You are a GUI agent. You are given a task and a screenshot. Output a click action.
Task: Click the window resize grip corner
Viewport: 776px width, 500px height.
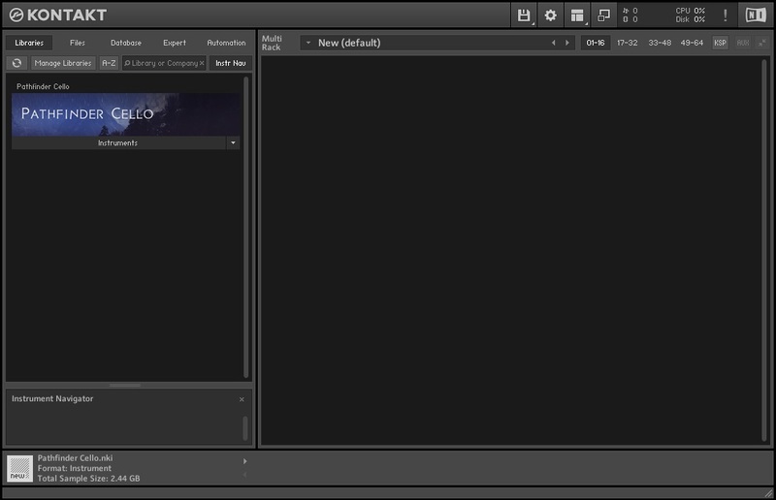(768, 492)
